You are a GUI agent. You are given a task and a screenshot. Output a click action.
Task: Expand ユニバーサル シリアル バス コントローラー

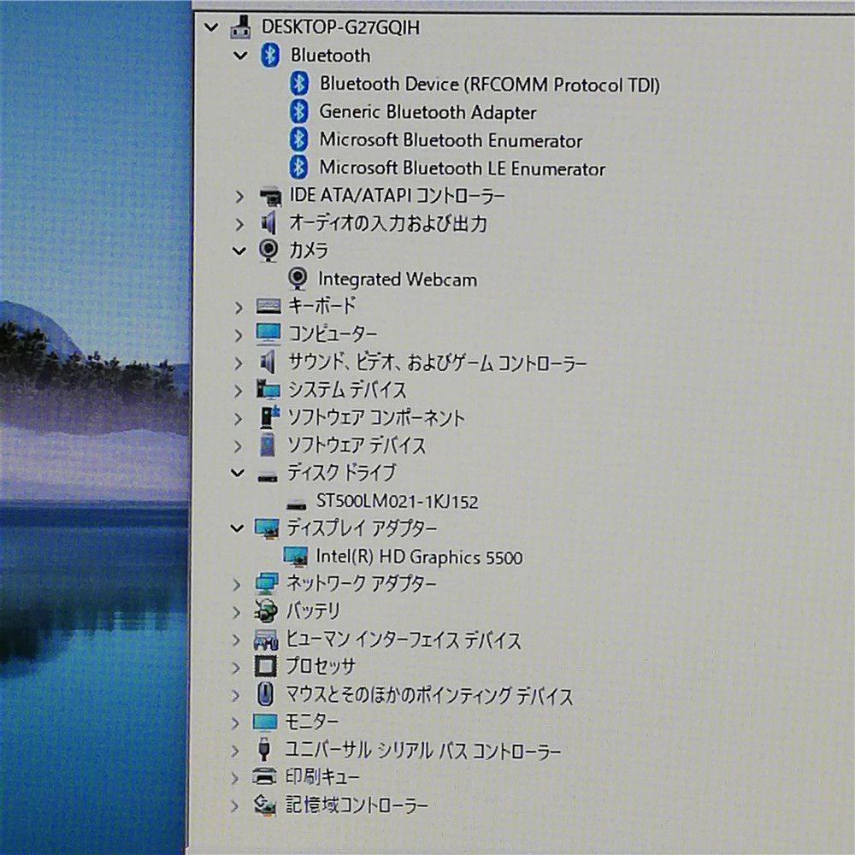click(235, 751)
